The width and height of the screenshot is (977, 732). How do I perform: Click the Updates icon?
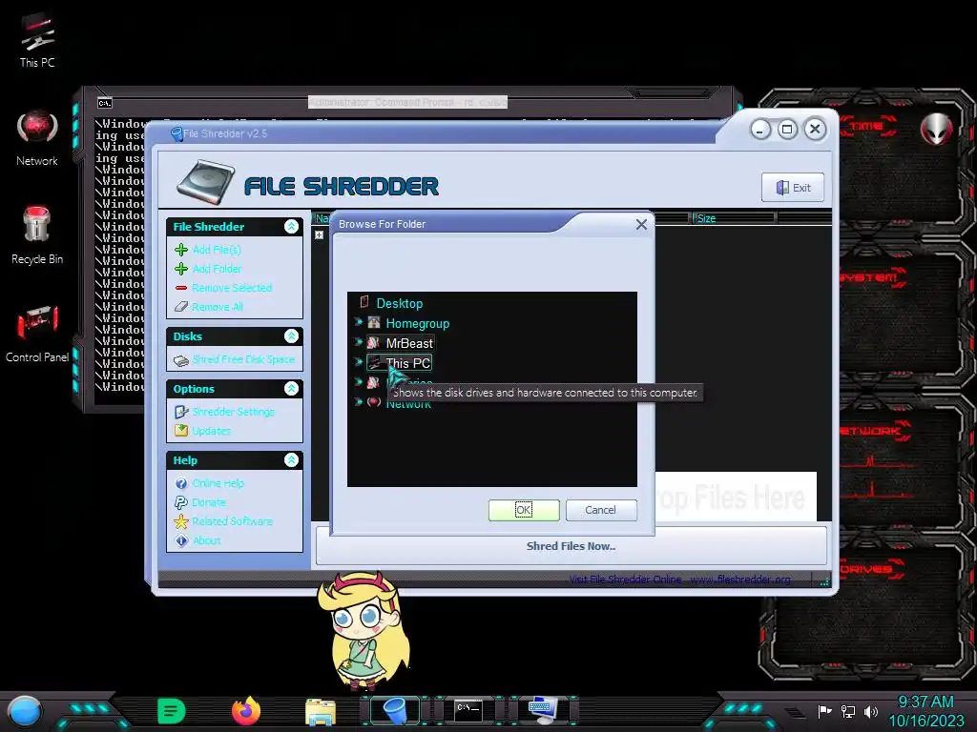click(x=181, y=431)
